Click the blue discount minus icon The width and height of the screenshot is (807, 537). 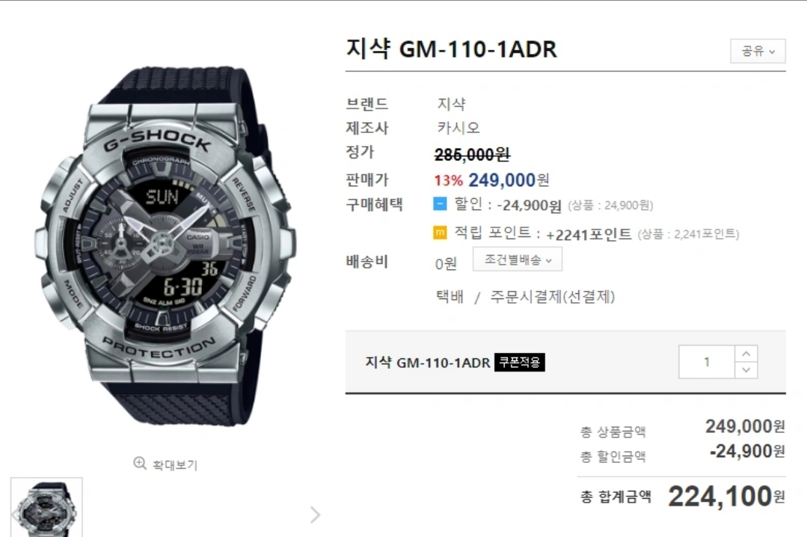(x=440, y=204)
